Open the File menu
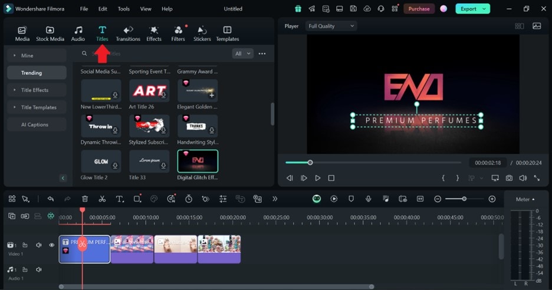The width and height of the screenshot is (552, 290). point(84,9)
